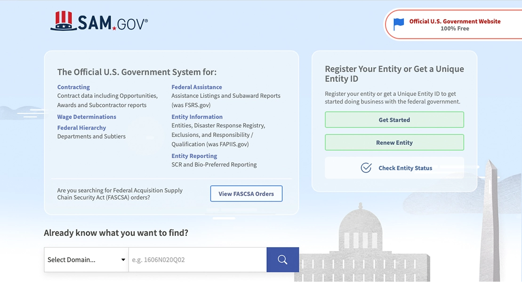Click the Renew Entity button

point(394,143)
